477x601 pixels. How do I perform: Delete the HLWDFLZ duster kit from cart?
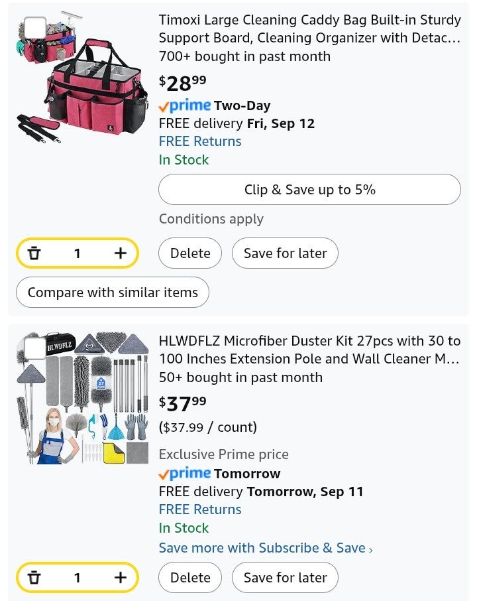point(190,578)
